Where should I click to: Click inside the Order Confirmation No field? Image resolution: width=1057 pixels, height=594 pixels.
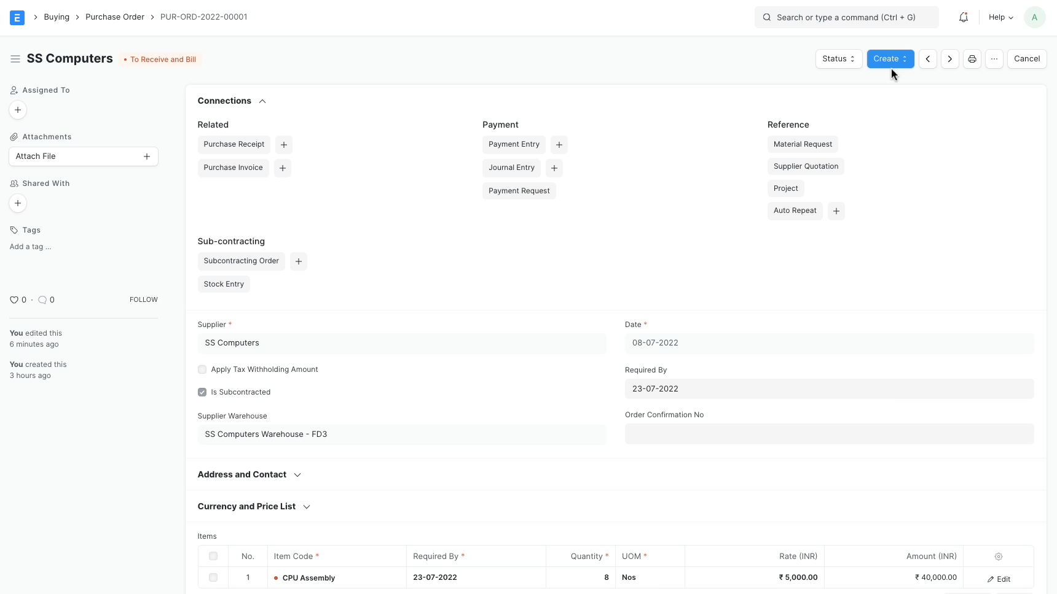tap(829, 434)
